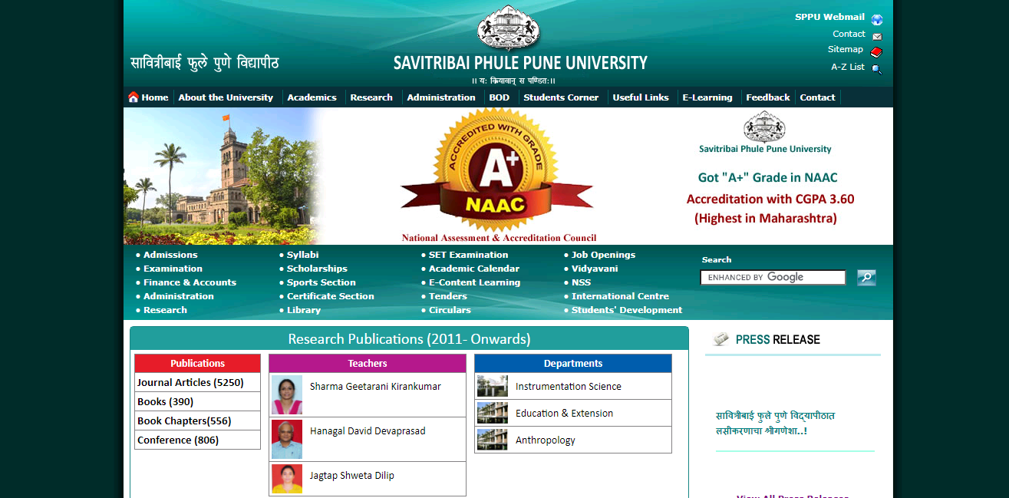Click Instrumentation Science building thumbnail
The width and height of the screenshot is (1009, 498).
click(492, 386)
